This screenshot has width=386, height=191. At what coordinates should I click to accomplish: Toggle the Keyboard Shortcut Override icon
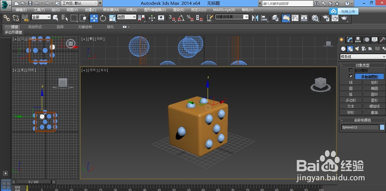click(161, 18)
